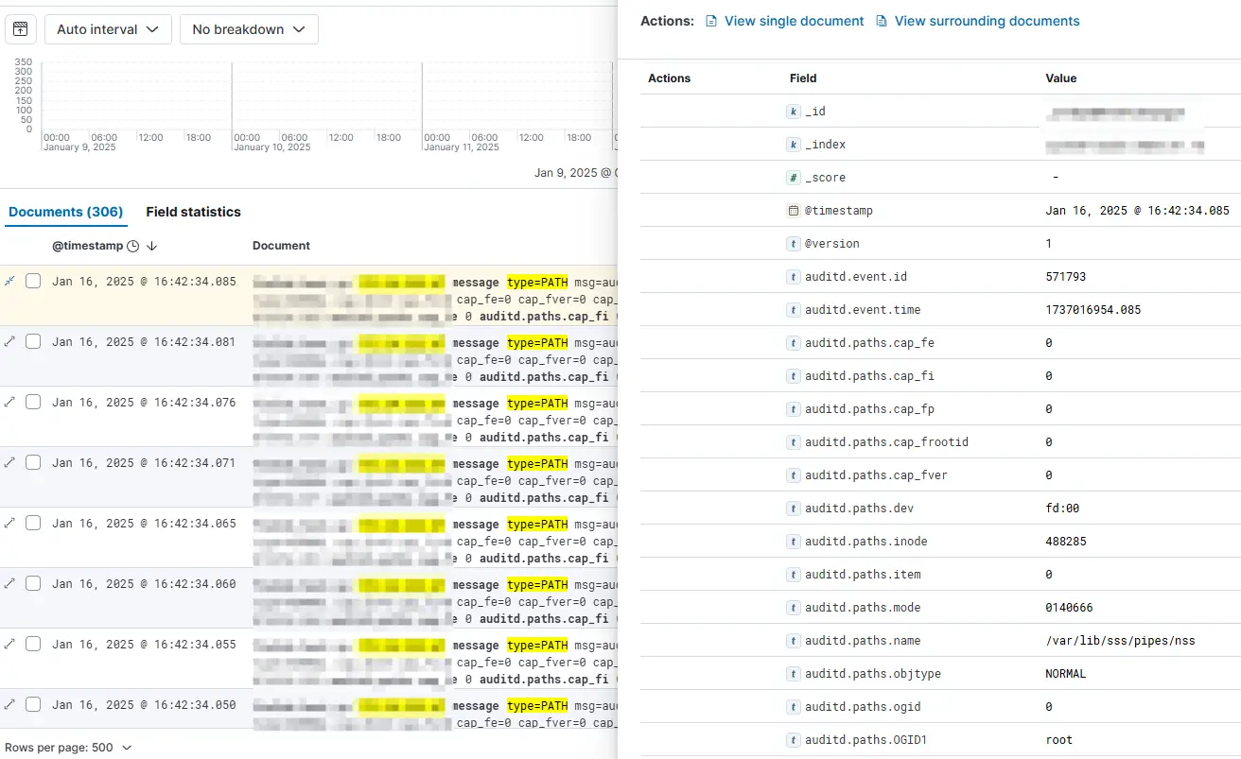
Task: Select the Documents (306) tab
Action: point(65,212)
